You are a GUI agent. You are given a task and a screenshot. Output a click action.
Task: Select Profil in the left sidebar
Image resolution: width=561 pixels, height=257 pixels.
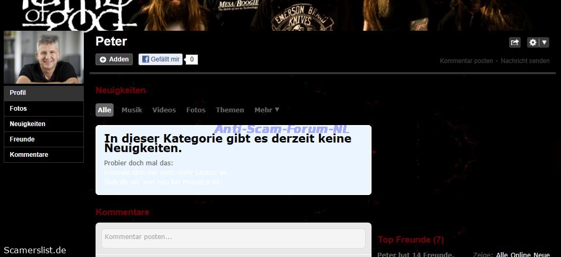44,93
